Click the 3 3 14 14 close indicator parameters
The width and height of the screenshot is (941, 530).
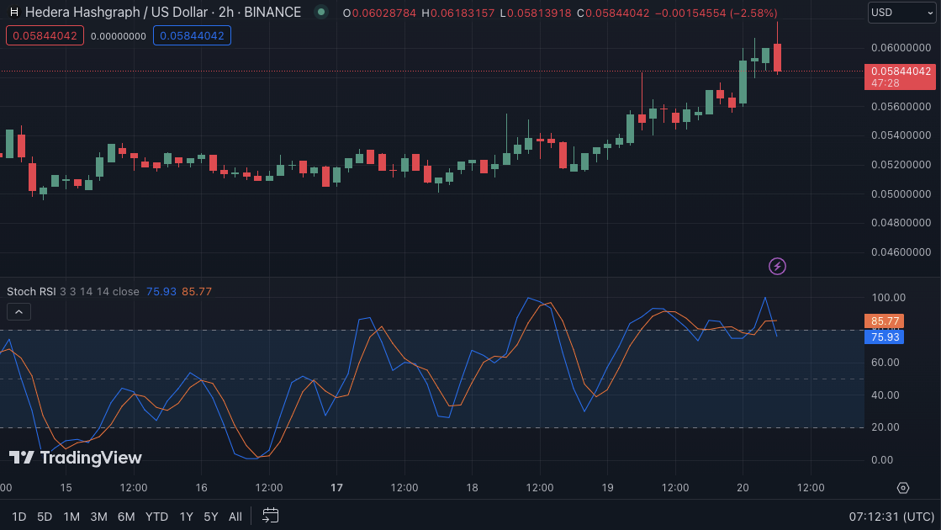pos(99,291)
